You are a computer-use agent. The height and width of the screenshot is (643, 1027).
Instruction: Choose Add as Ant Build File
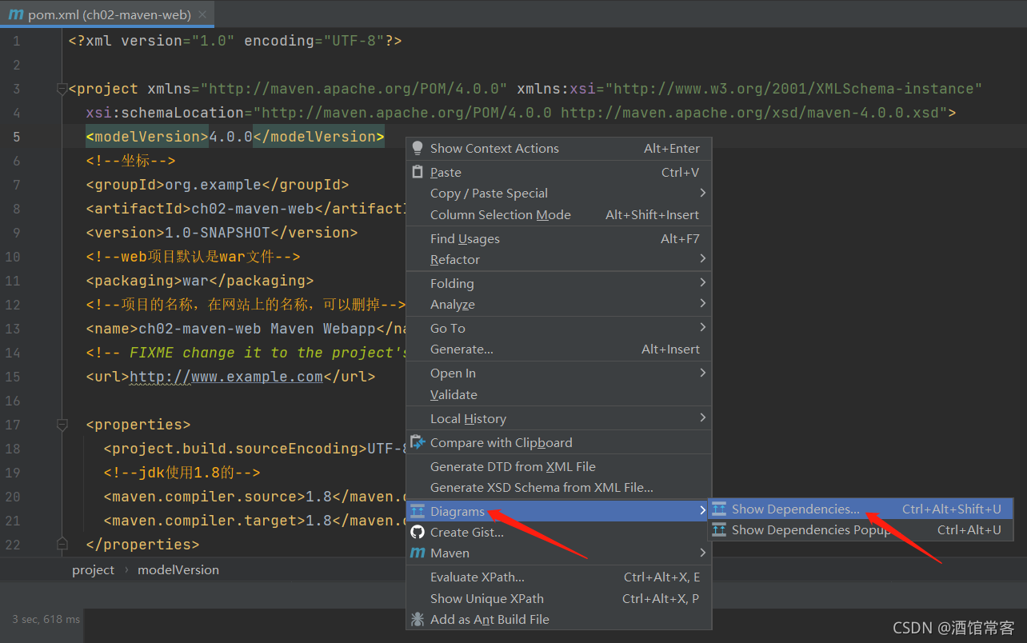tap(559, 619)
